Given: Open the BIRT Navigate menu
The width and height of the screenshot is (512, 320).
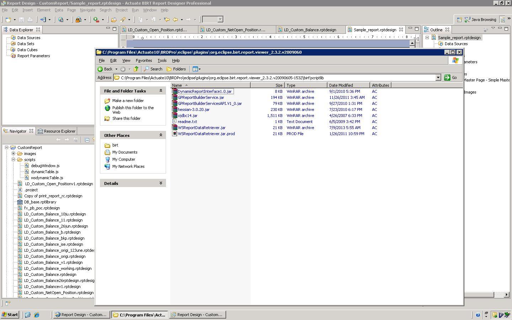Looking at the screenshot, I should tap(87, 10).
